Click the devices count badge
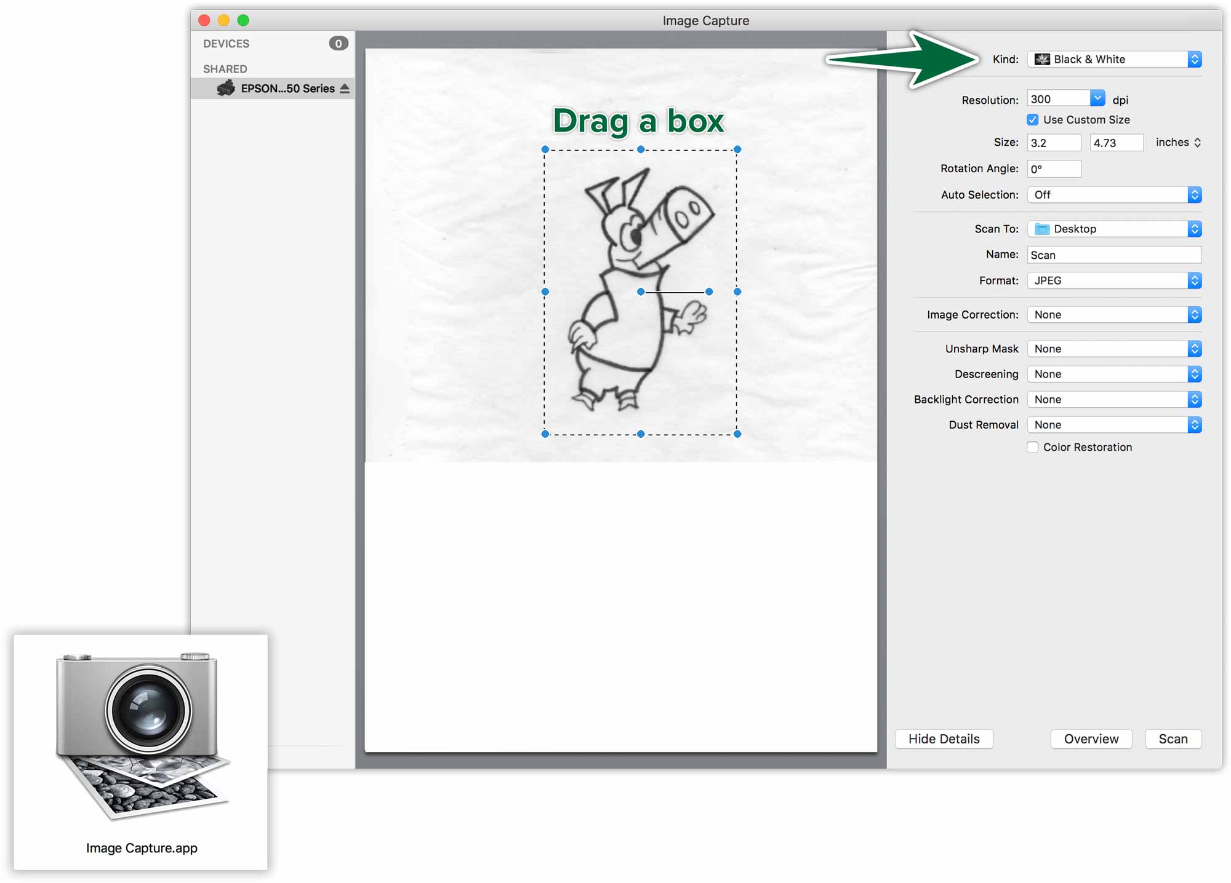This screenshot has height=883, width=1231. pos(338,44)
